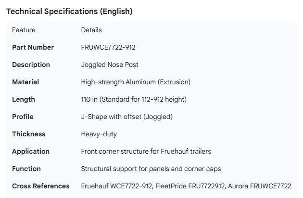
Task: Select the Description row label
Action: [31, 65]
